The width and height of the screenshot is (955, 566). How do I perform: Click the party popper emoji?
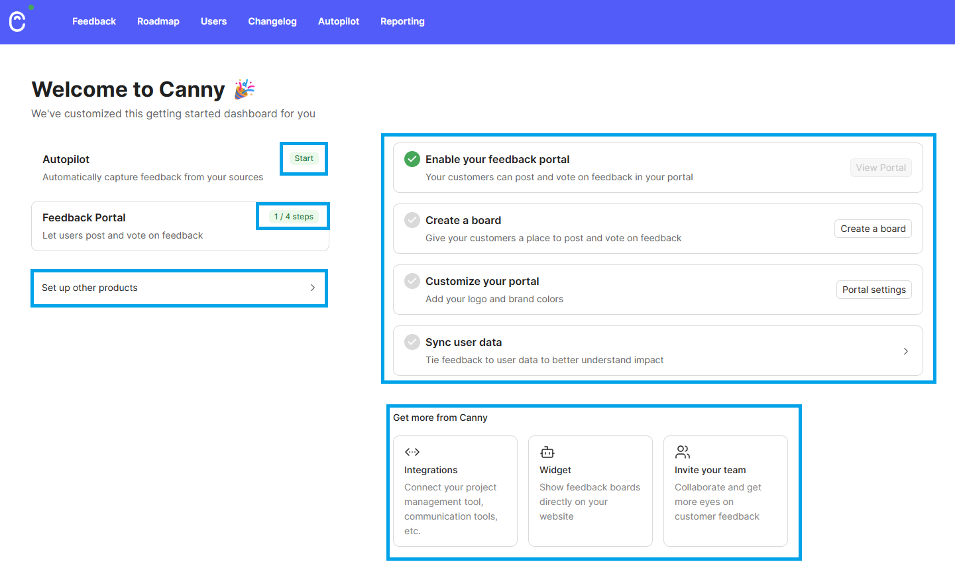(x=245, y=89)
